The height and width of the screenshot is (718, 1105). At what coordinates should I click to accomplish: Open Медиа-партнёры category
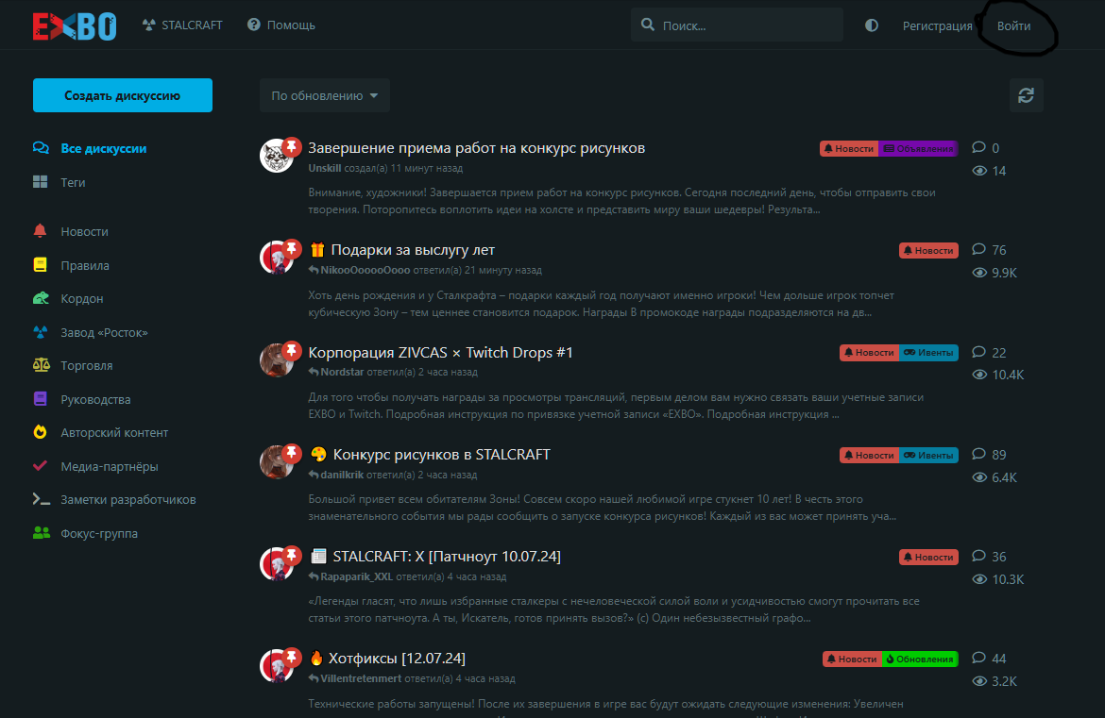point(110,466)
